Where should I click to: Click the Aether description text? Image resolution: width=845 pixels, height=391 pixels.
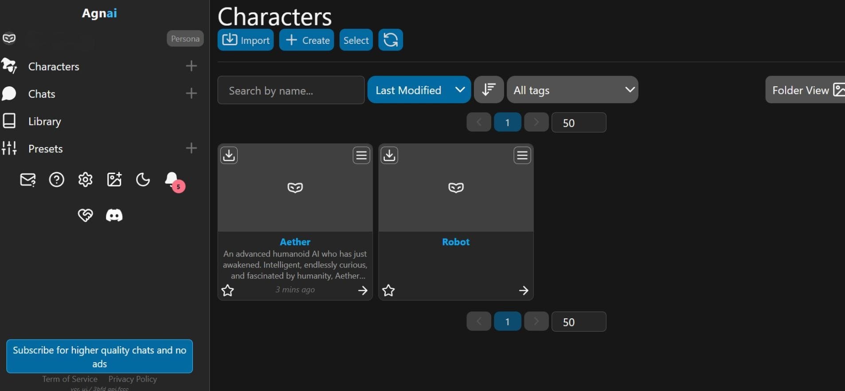point(295,265)
